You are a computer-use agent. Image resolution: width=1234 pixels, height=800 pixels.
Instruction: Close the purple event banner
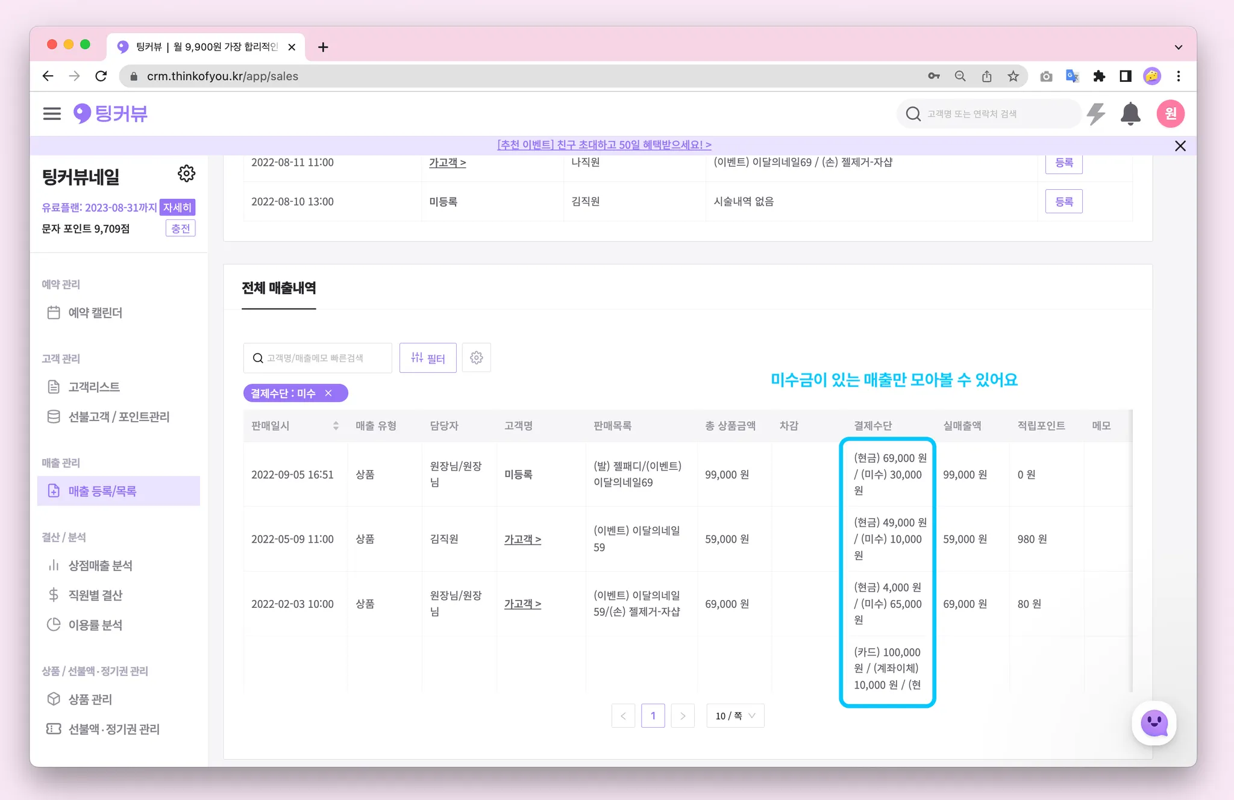[1180, 146]
